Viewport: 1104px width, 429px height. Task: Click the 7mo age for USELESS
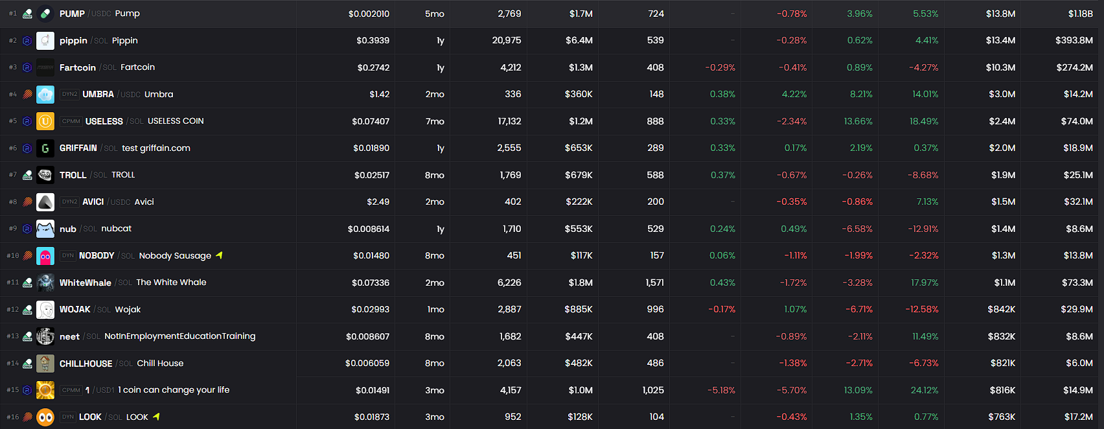[x=435, y=121]
